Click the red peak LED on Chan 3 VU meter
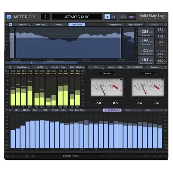The height and width of the screenshot is (173, 173). (162, 80)
